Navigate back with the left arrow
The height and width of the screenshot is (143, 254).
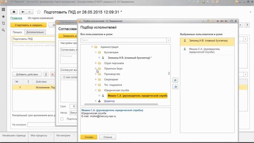pos(23,12)
